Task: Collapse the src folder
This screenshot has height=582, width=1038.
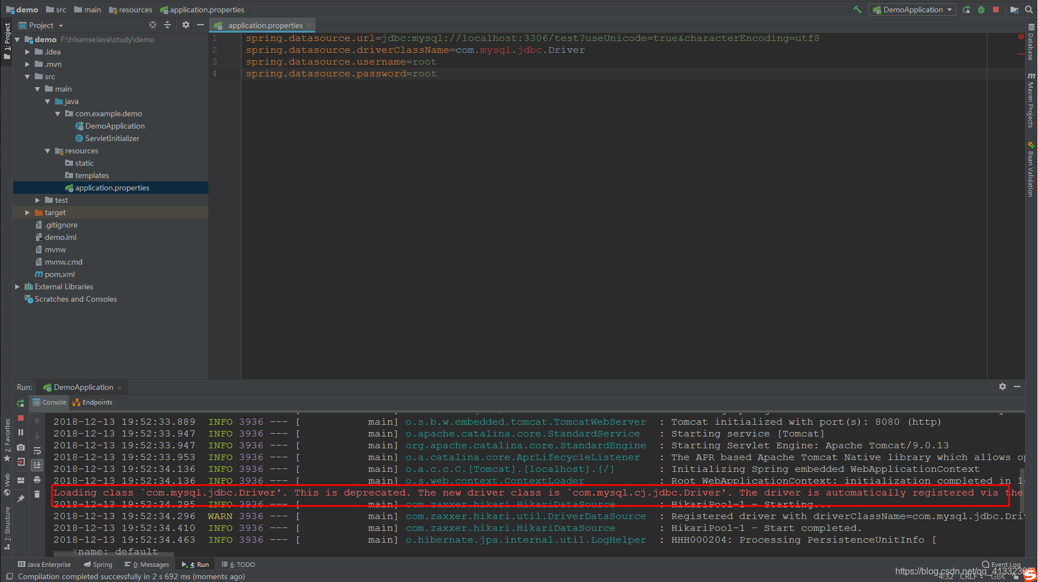Action: (28, 76)
